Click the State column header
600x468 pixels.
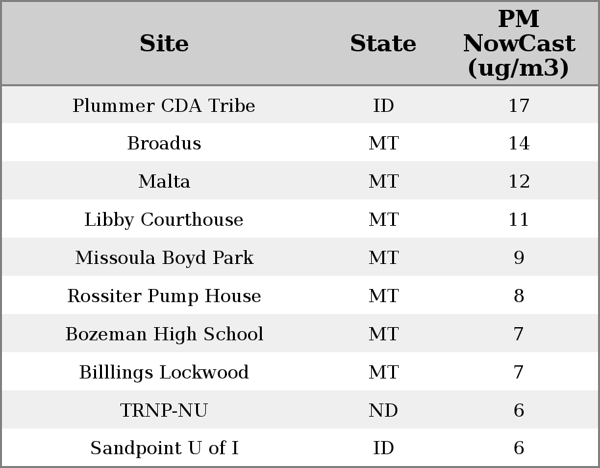(x=383, y=43)
